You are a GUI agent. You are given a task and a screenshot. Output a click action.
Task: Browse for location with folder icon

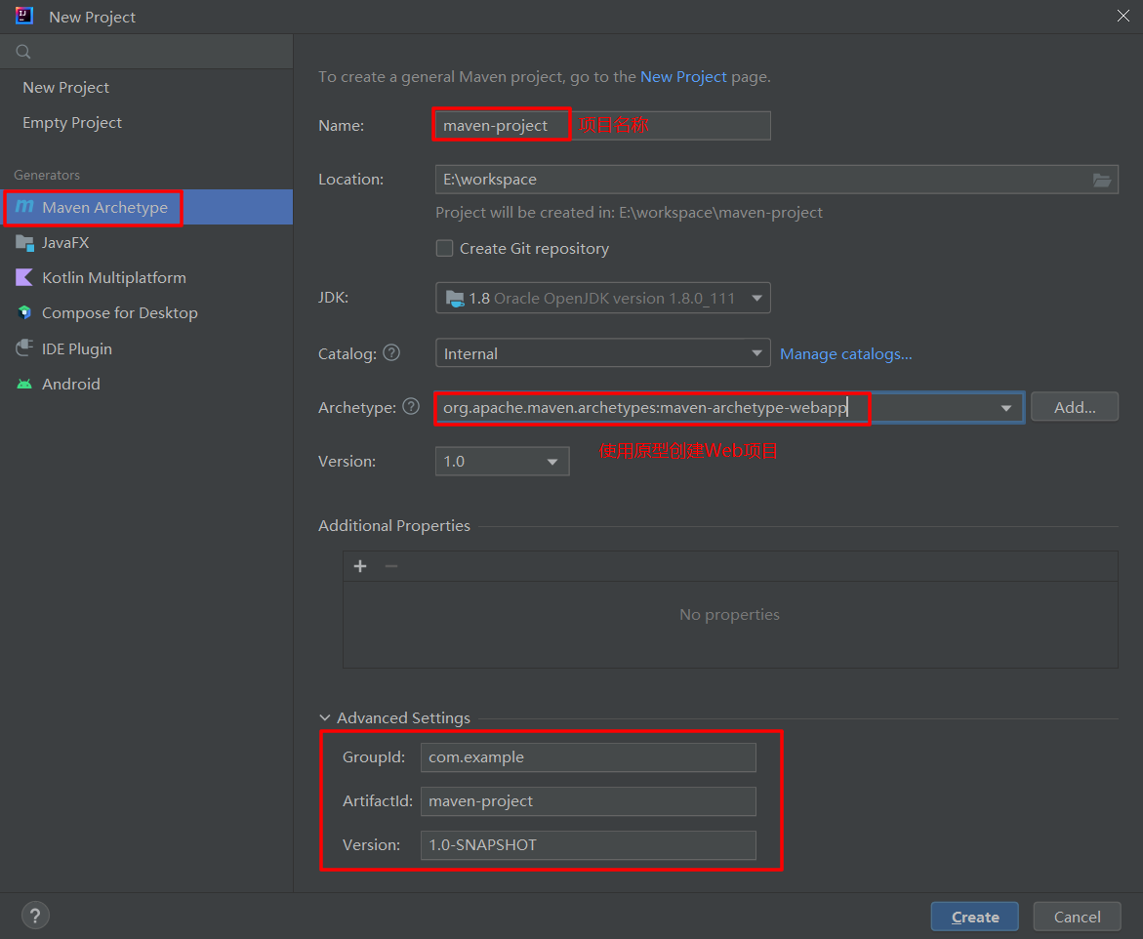point(1101,180)
